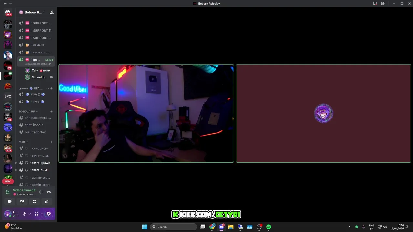Open server icon with 18 badge
The height and width of the screenshot is (232, 413).
click(8, 117)
